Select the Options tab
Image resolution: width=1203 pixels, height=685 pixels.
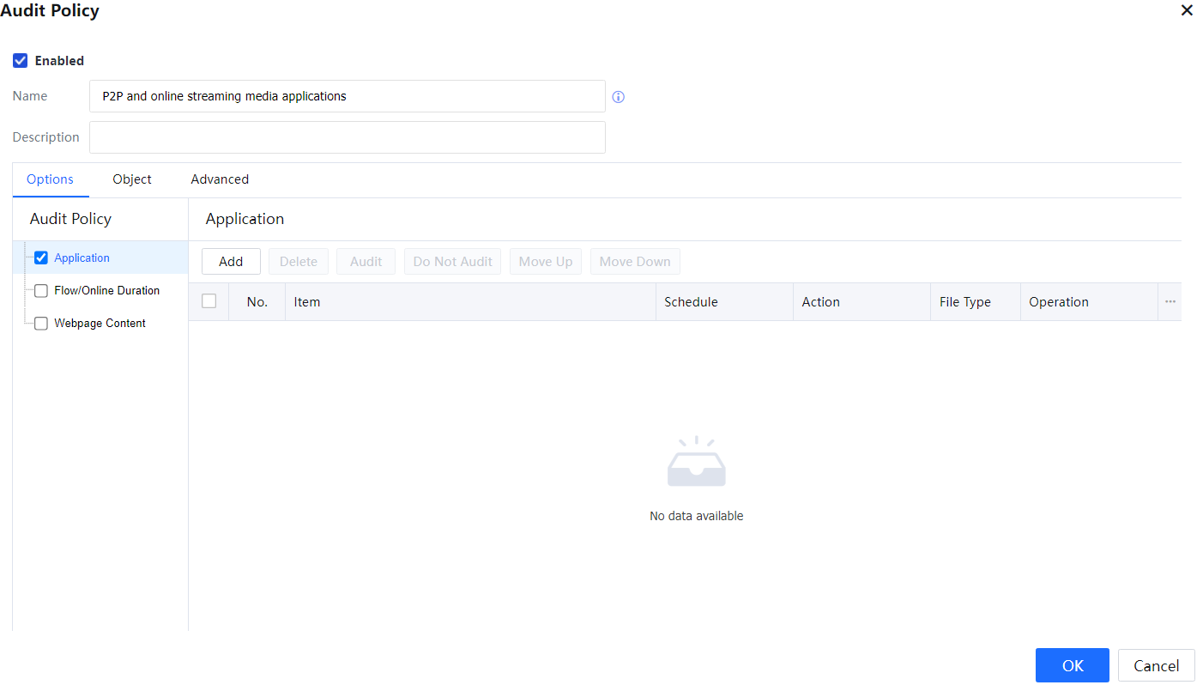pos(50,179)
